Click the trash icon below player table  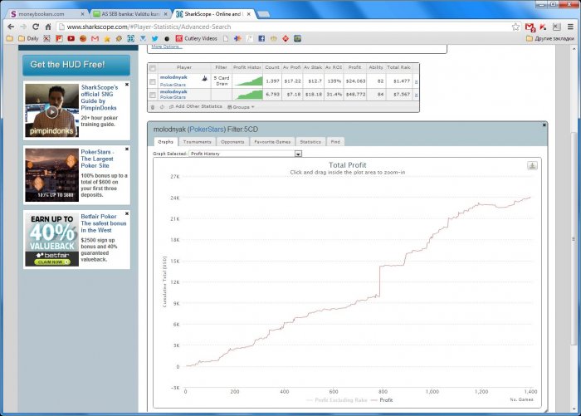tap(152, 107)
